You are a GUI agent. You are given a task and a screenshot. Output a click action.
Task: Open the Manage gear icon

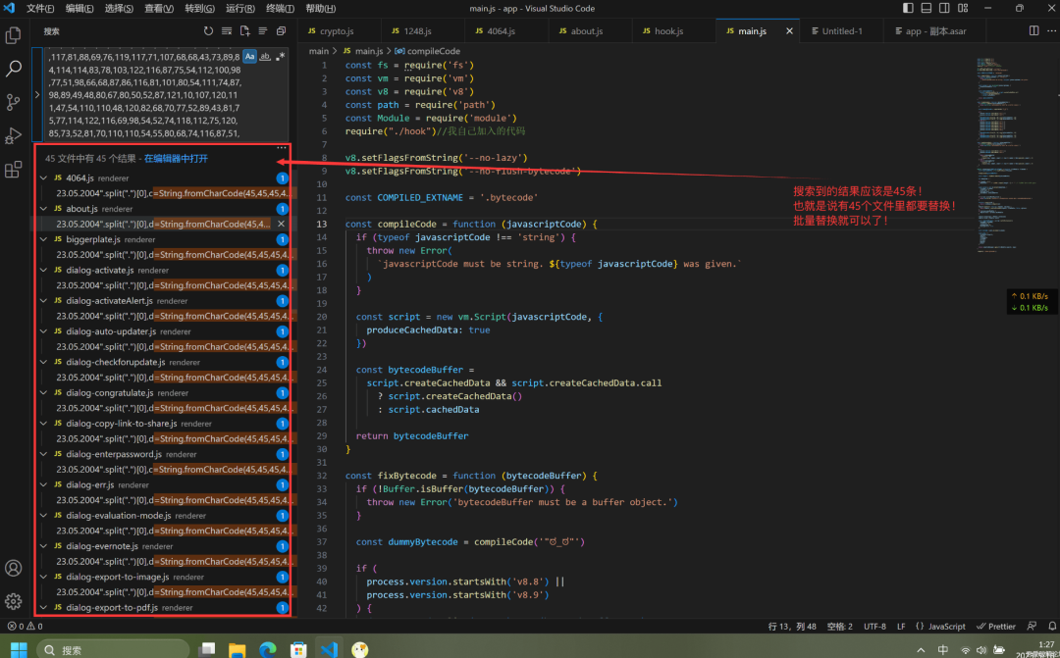point(13,601)
